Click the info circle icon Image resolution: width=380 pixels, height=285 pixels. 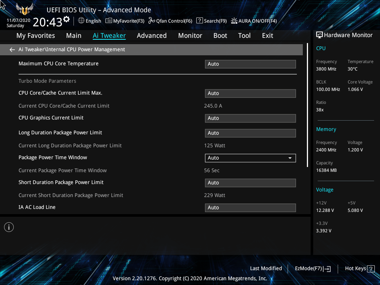9,227
